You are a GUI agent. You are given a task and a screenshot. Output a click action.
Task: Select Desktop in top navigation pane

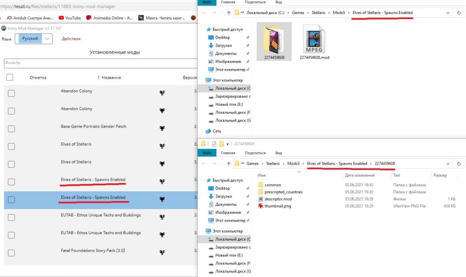coord(222,37)
